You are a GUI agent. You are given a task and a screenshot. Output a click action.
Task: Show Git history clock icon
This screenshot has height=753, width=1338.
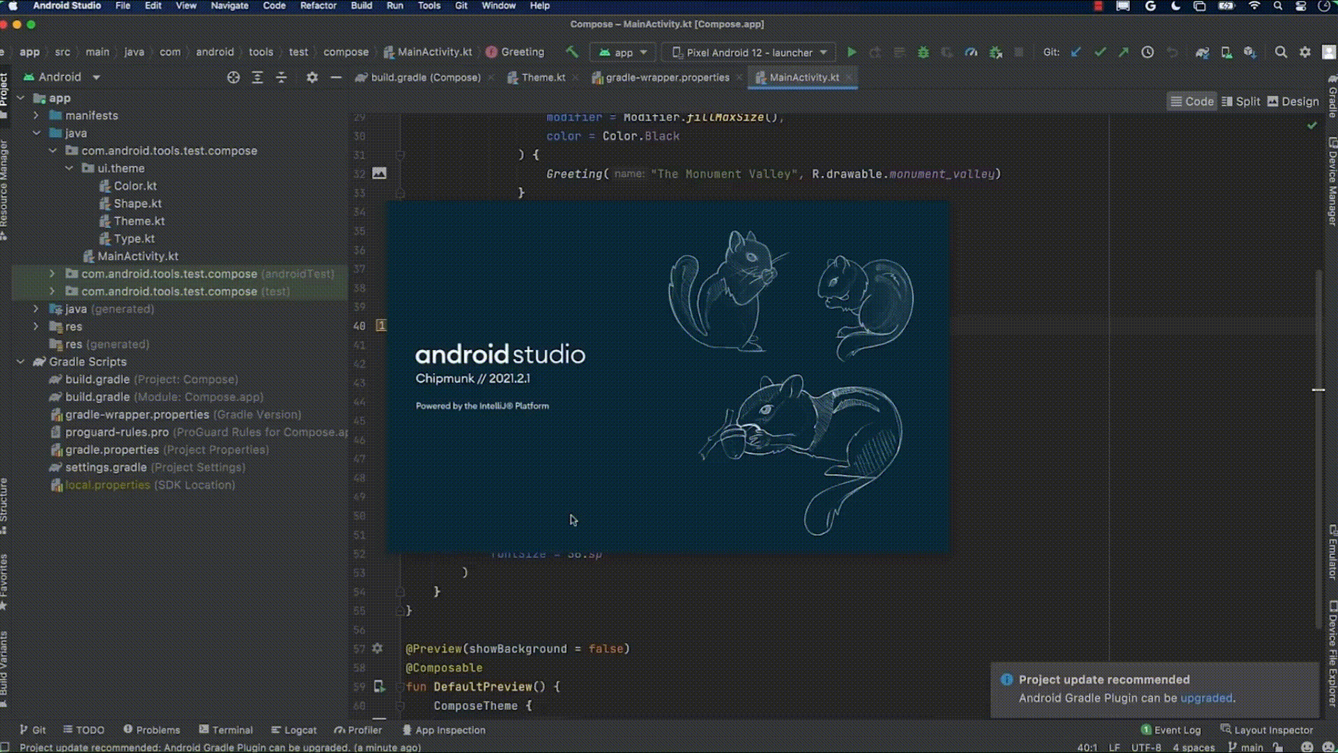pos(1148,52)
